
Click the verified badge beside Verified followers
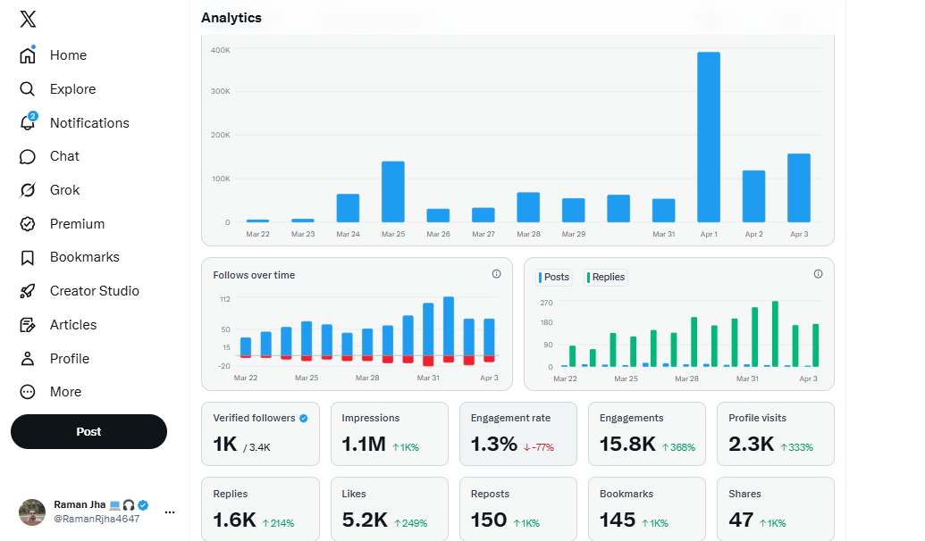[x=303, y=419]
